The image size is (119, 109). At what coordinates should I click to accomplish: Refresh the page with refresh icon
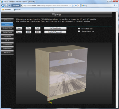tap(76, 5)
